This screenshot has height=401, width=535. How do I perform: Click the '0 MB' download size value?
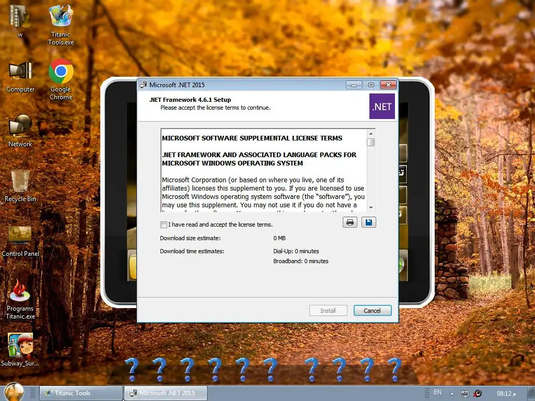click(280, 238)
